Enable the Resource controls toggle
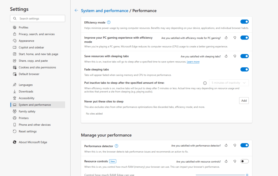278x176 pixels. click(245, 161)
